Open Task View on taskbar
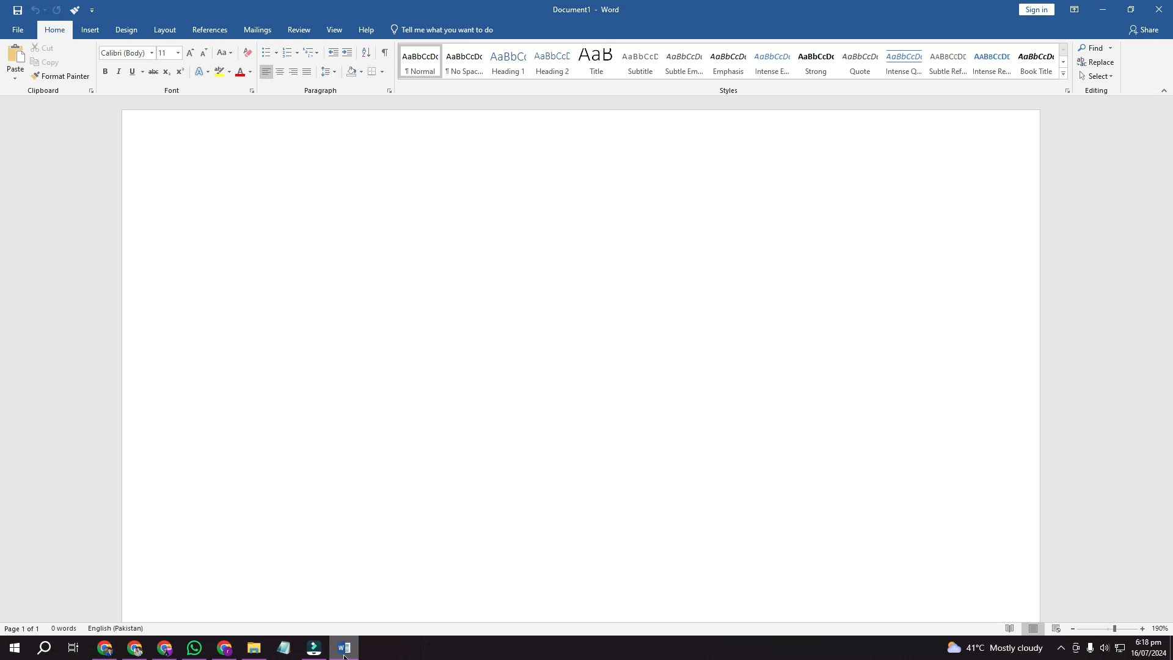The image size is (1173, 660). point(73,648)
